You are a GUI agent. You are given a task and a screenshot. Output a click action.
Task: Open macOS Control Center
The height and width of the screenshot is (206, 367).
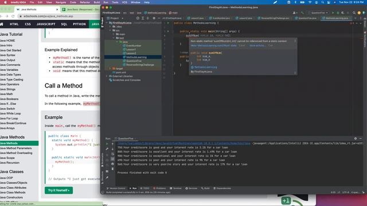329,2
